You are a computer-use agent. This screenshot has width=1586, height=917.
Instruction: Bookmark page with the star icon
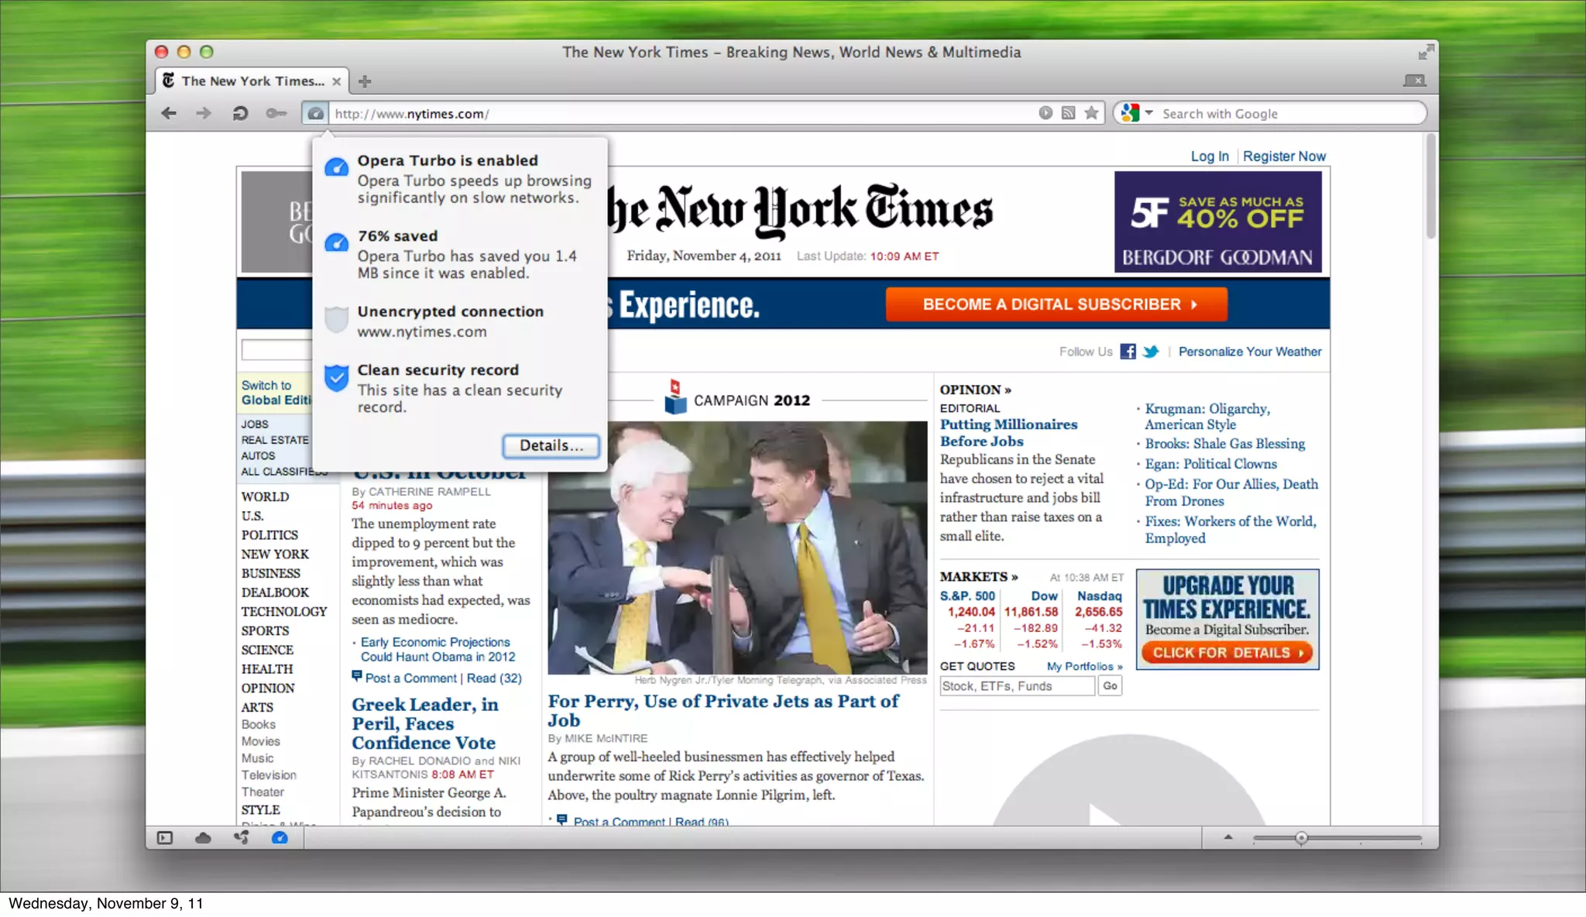[1091, 113]
